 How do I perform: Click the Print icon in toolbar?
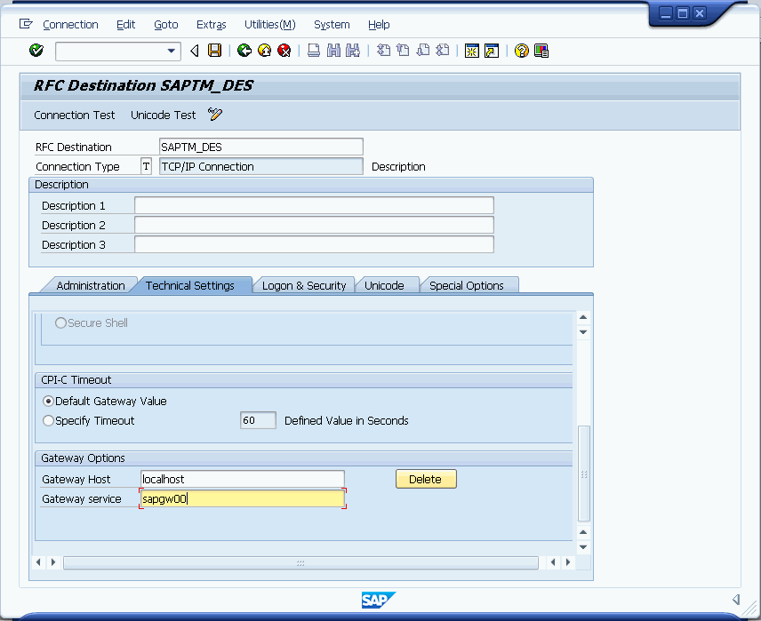[314, 51]
